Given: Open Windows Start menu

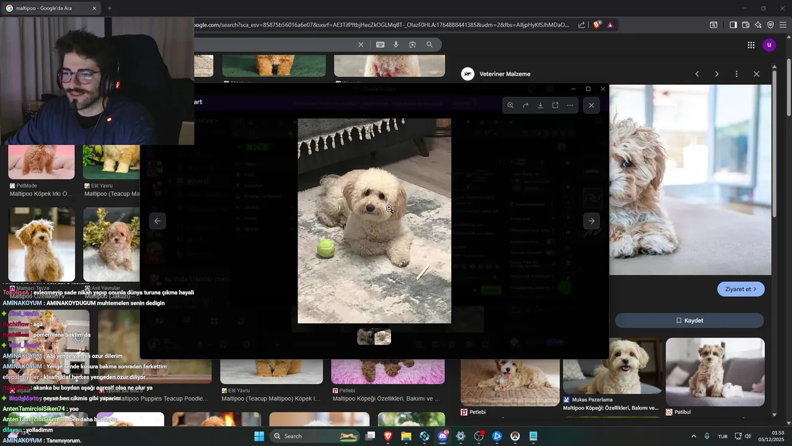Looking at the screenshot, I should coord(259,436).
